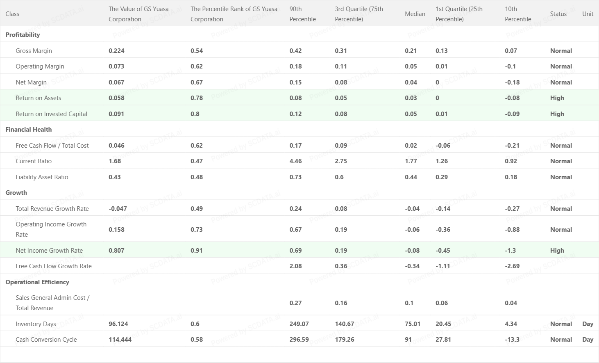Image resolution: width=599 pixels, height=363 pixels.
Task: Click the Status column header
Action: [x=558, y=14]
